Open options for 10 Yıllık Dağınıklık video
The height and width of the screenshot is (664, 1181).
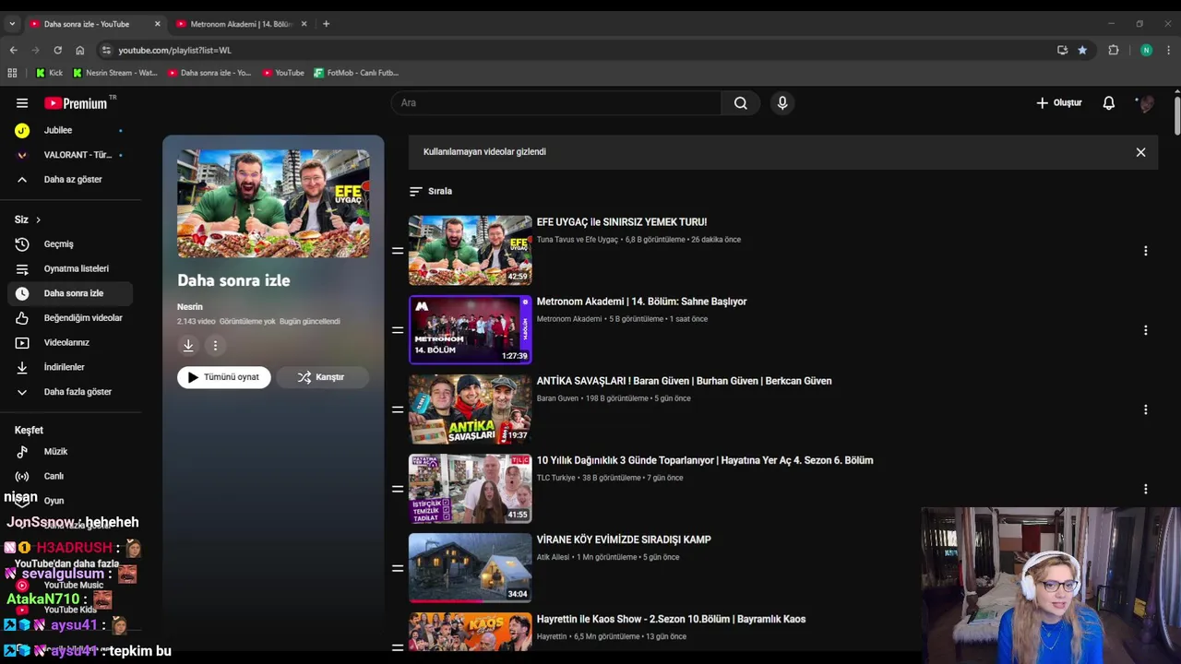tap(1145, 489)
